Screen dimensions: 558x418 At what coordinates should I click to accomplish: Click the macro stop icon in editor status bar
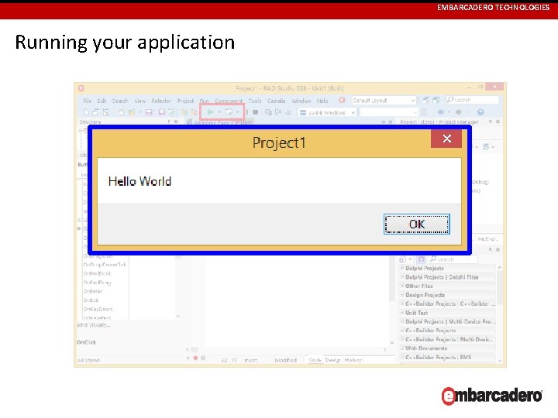[x=203, y=358]
